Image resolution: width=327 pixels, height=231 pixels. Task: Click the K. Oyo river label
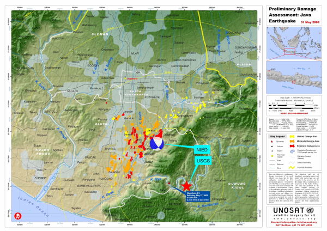pos(156,179)
